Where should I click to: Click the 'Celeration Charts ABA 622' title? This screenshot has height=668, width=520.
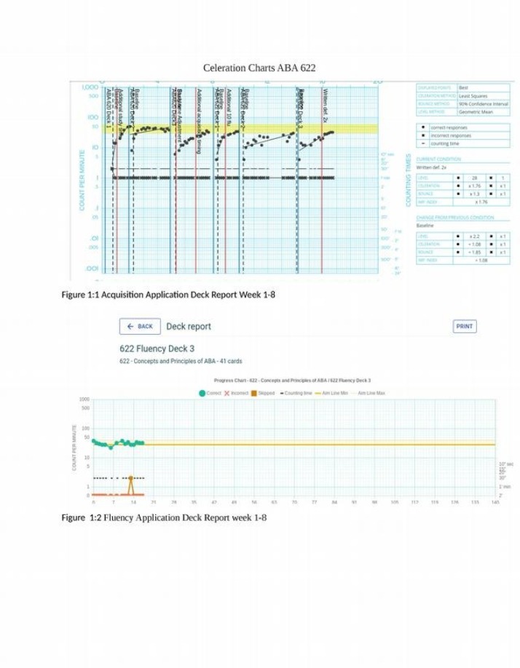[x=259, y=68]
